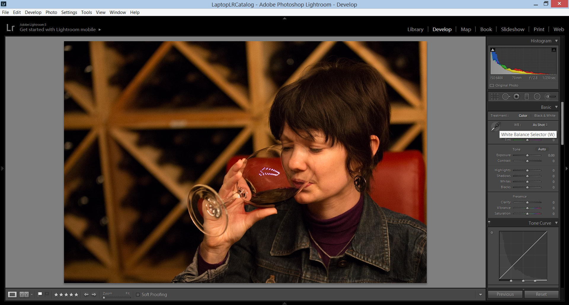Click the tone curve graph
The image size is (569, 305).
point(523,255)
